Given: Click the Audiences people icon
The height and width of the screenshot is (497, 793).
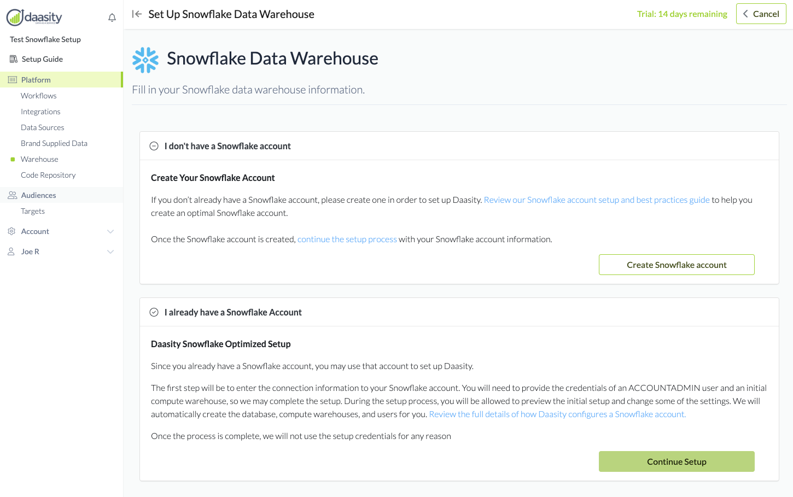Looking at the screenshot, I should click(x=12, y=195).
